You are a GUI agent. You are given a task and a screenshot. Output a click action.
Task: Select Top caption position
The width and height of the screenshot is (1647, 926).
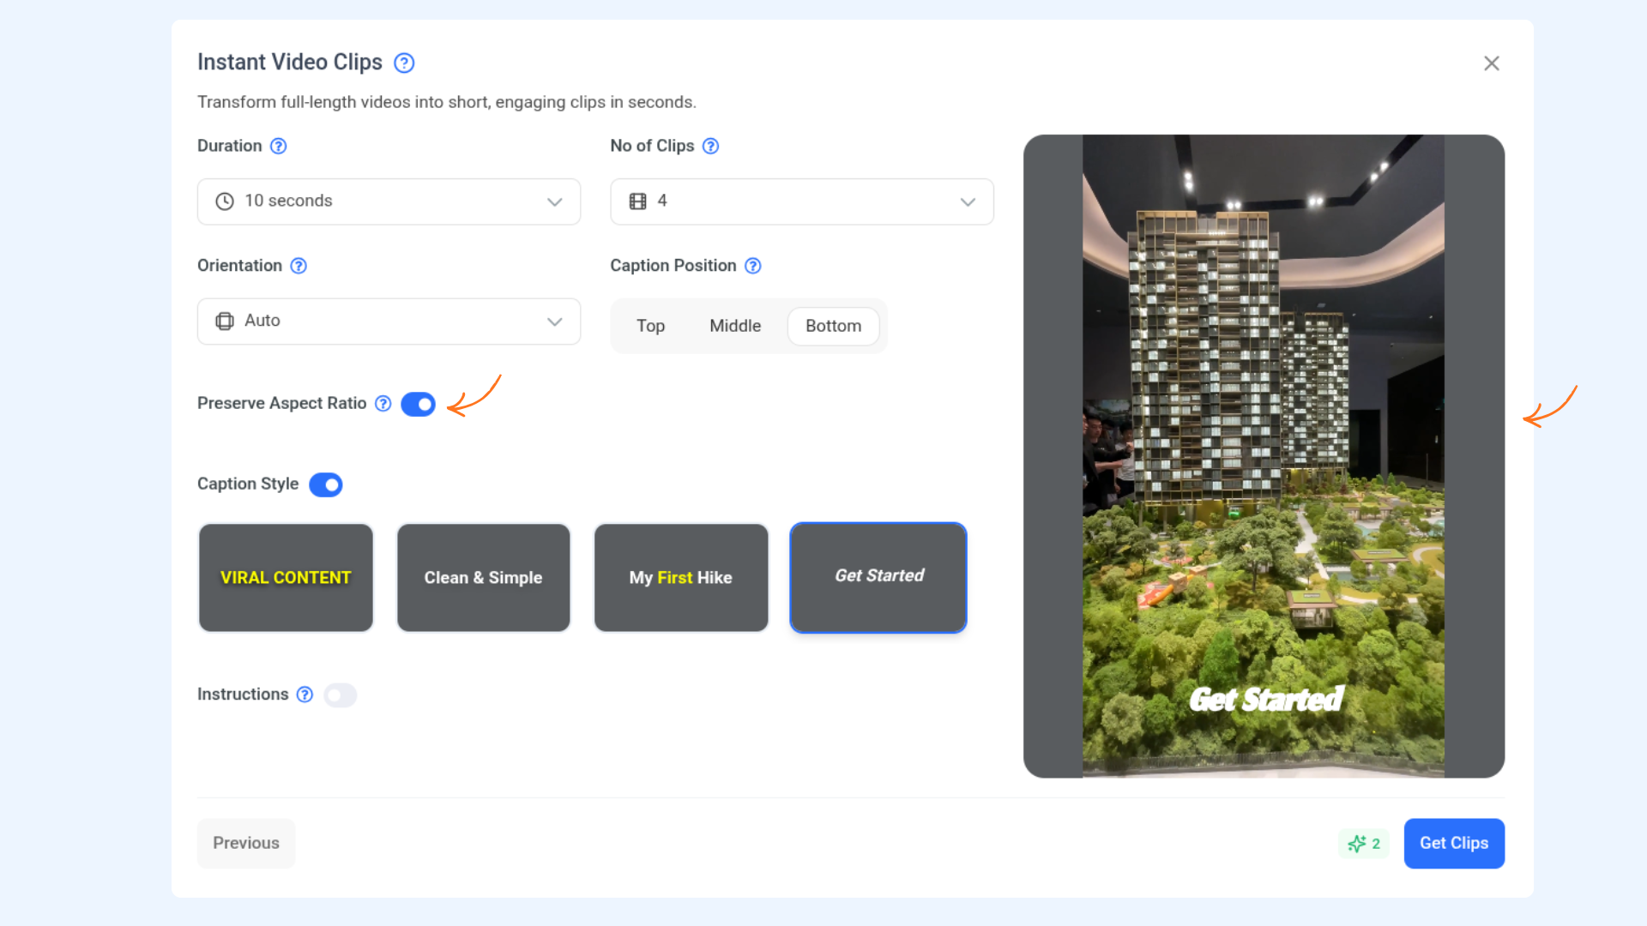[651, 326]
